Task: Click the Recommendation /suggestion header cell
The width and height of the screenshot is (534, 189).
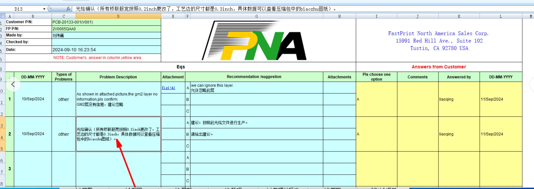Action: (x=254, y=77)
